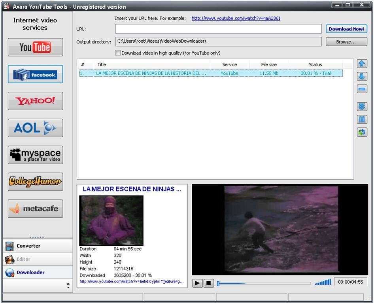Sort by the File size column header

point(269,65)
